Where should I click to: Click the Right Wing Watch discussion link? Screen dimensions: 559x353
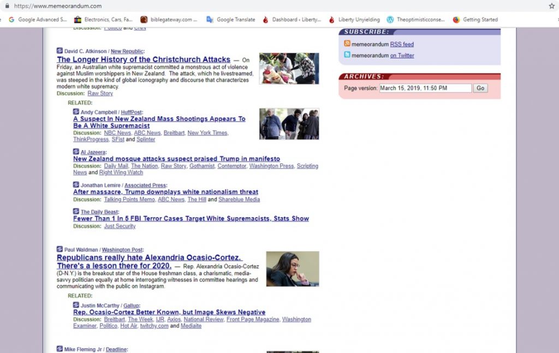point(121,172)
